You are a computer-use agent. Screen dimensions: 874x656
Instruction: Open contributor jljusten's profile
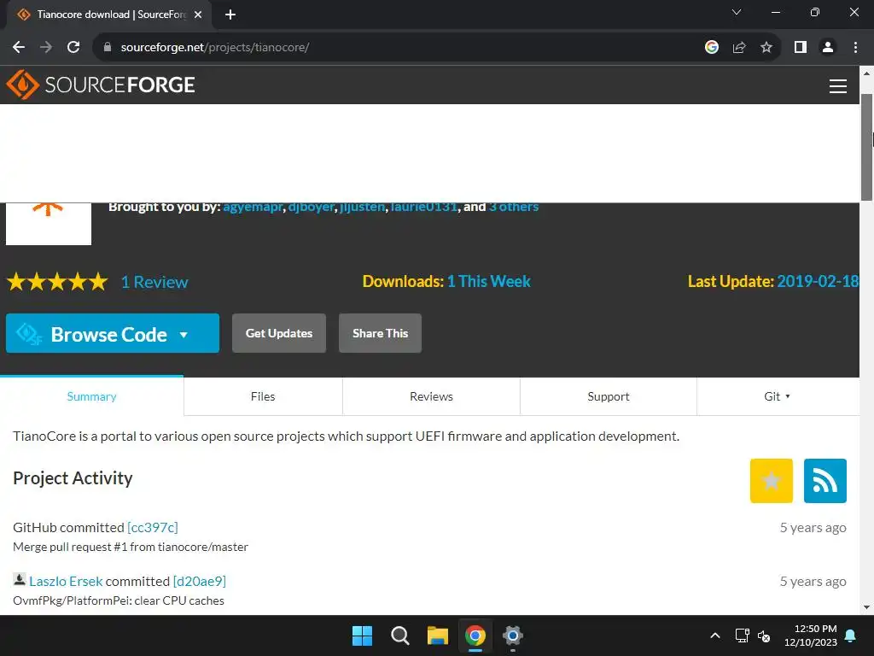pyautogui.click(x=362, y=207)
